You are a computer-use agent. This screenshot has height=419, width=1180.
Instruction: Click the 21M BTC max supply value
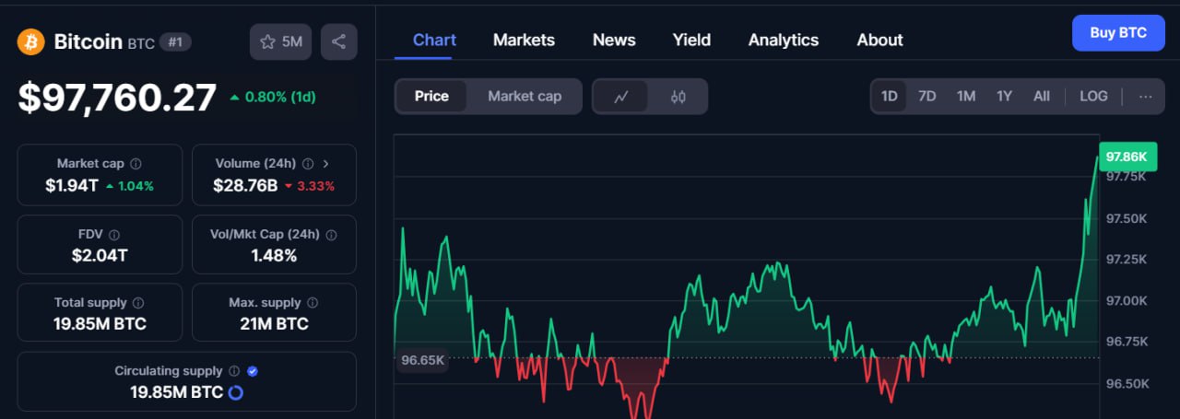tap(274, 323)
